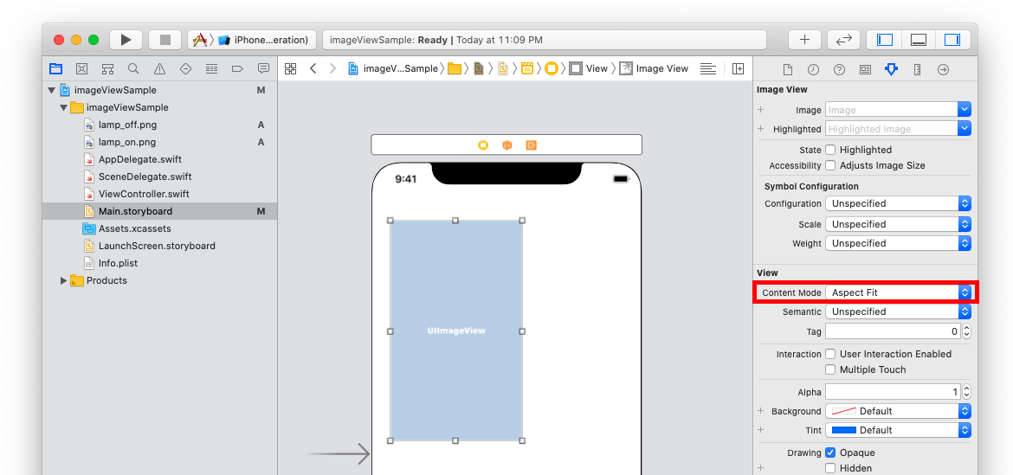1013x475 pixels.
Task: Click First Responder cube icon above canvas
Action: (x=507, y=145)
